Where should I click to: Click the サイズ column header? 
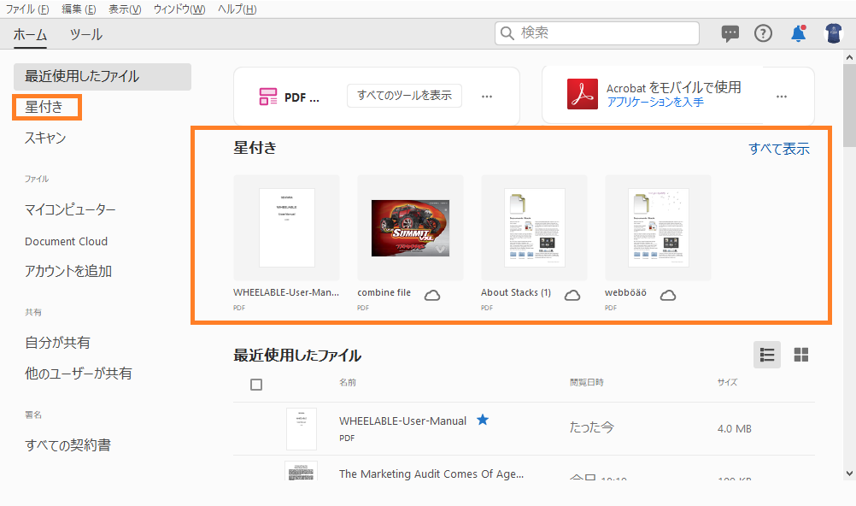[727, 383]
